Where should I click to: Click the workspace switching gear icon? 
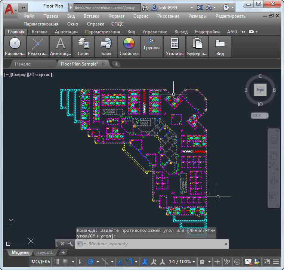(202, 262)
